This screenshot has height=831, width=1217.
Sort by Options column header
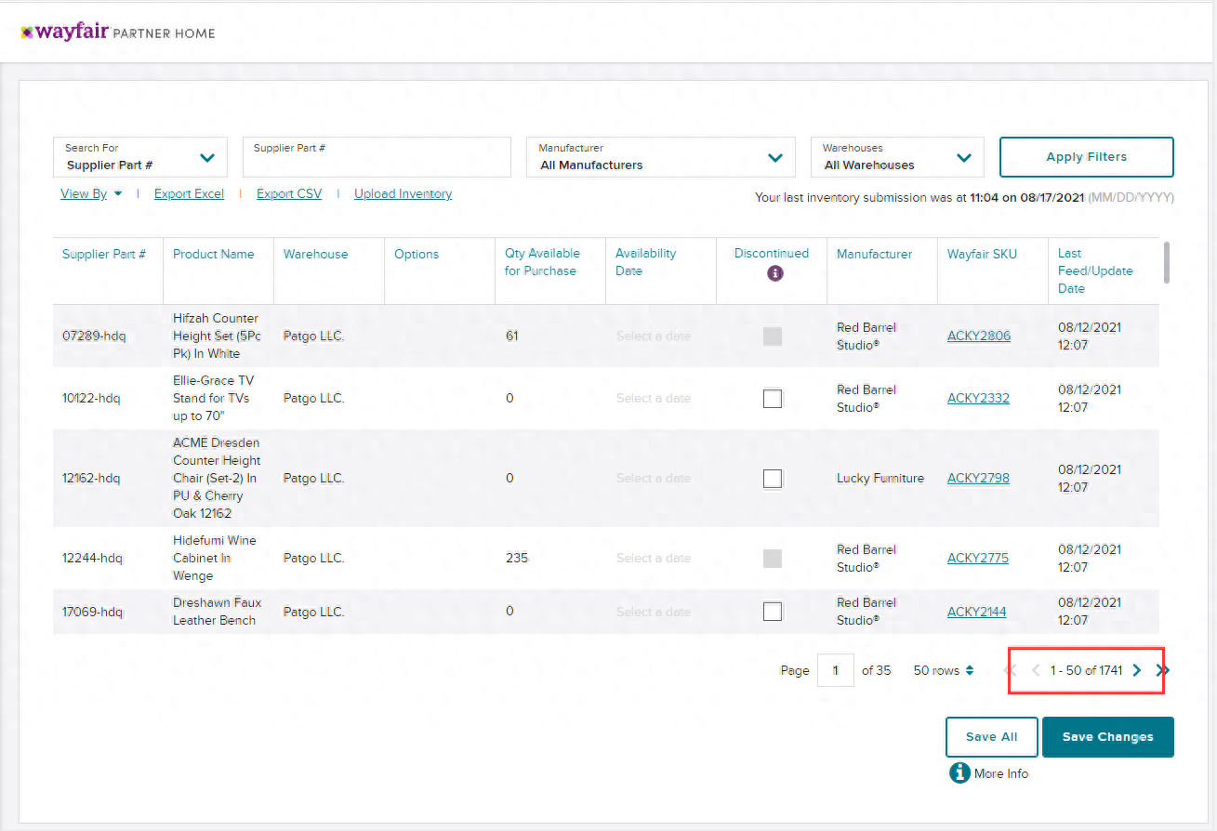(x=417, y=254)
